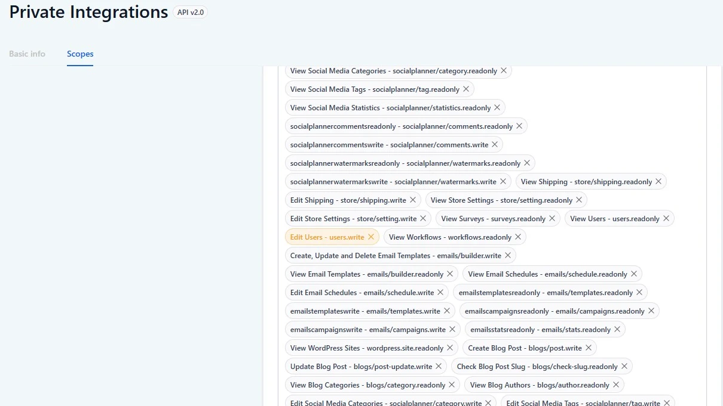Remove the View Workflows scope
The image size is (723, 406).
tap(518, 237)
